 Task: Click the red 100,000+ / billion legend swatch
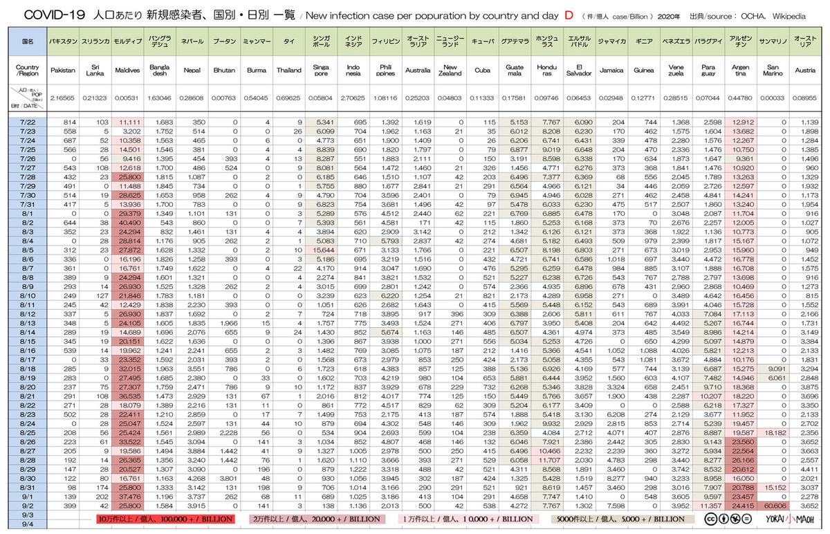tap(165, 518)
